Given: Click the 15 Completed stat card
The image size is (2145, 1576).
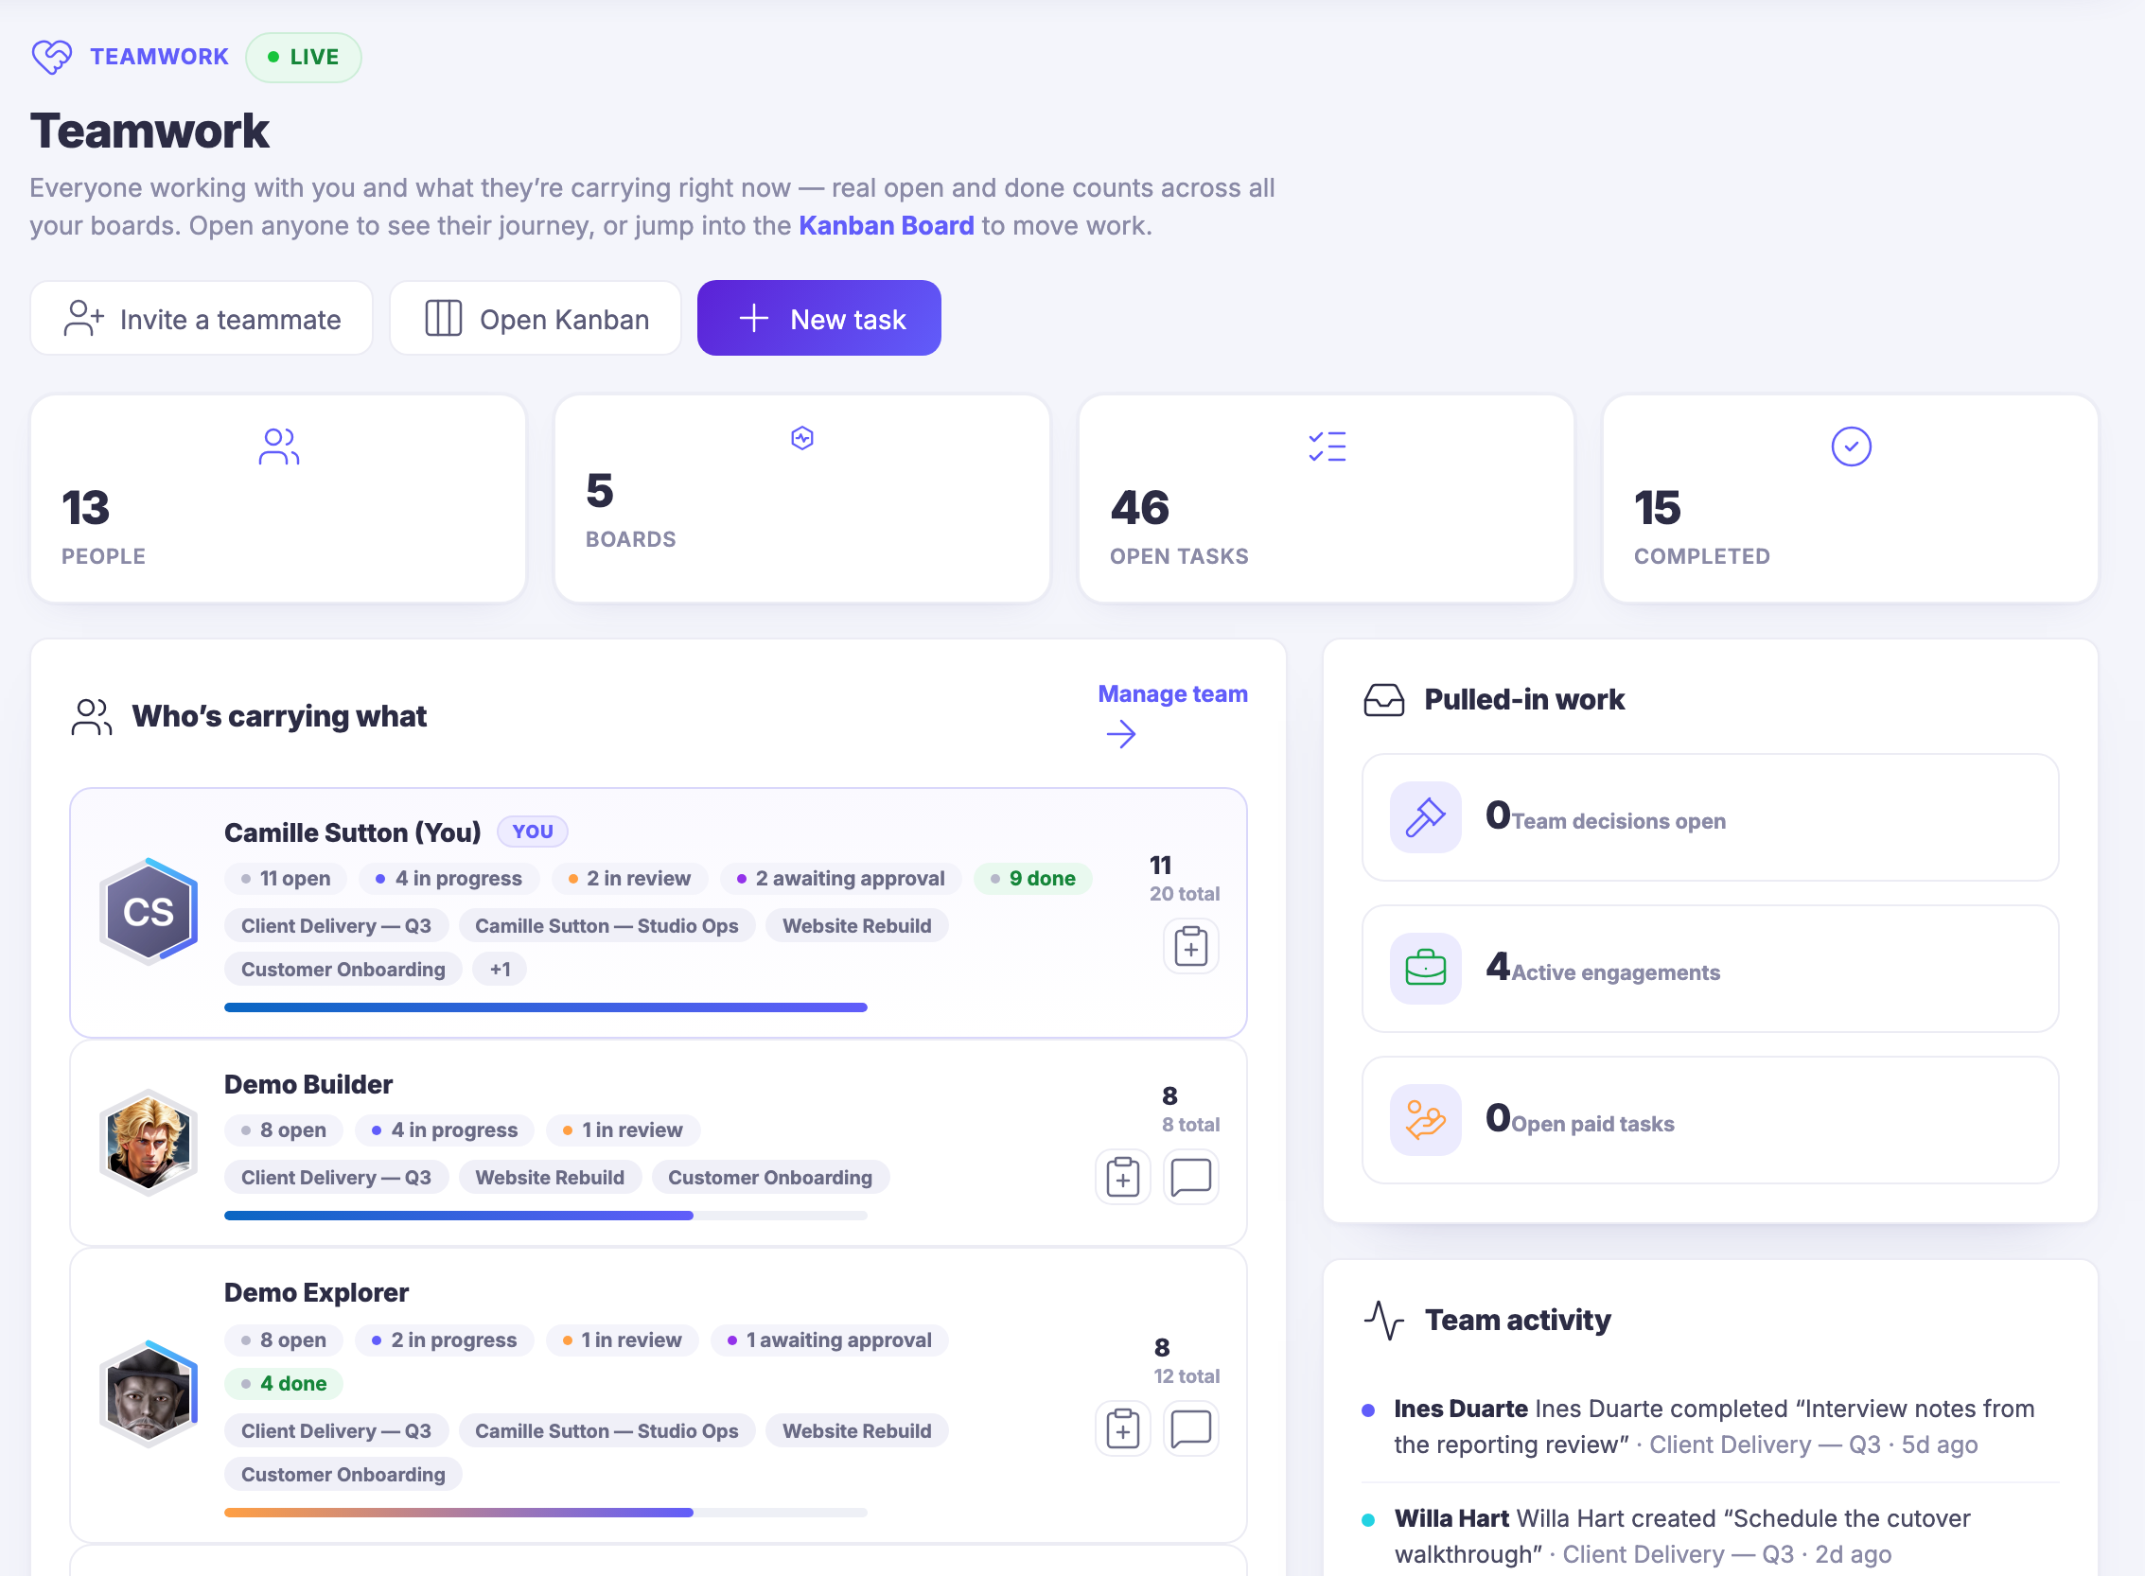Looking at the screenshot, I should tap(1849, 499).
